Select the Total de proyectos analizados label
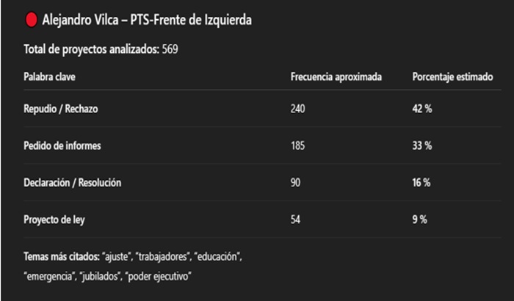The image size is (514, 301). 92,50
